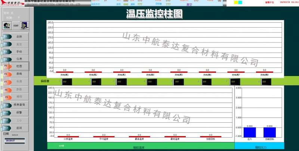Click the 报警产生 alarm text

[269, 3]
